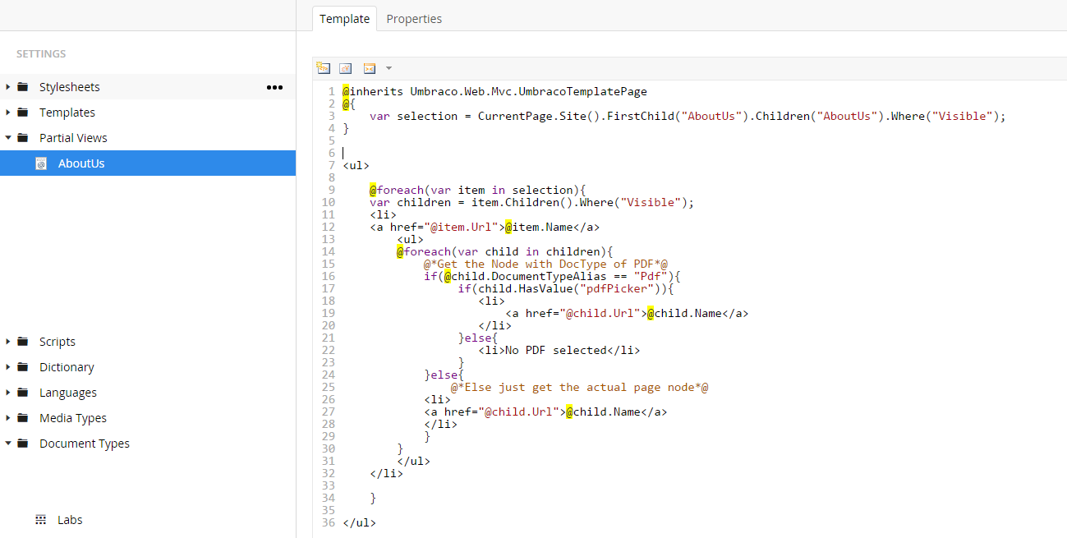
Task: Expand the Templates tree node arrow
Action: click(9, 113)
